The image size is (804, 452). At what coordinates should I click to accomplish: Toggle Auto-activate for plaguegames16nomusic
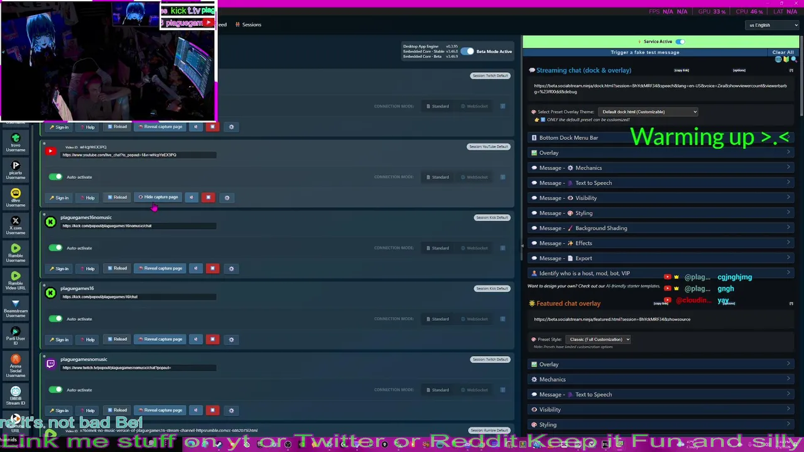coord(56,248)
